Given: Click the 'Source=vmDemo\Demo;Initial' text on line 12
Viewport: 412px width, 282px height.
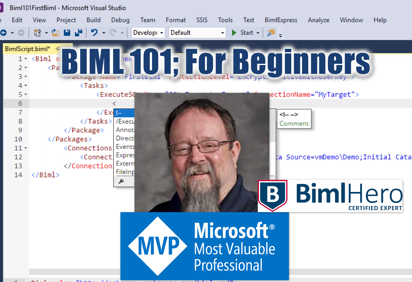Looking at the screenshot, I should point(339,157).
